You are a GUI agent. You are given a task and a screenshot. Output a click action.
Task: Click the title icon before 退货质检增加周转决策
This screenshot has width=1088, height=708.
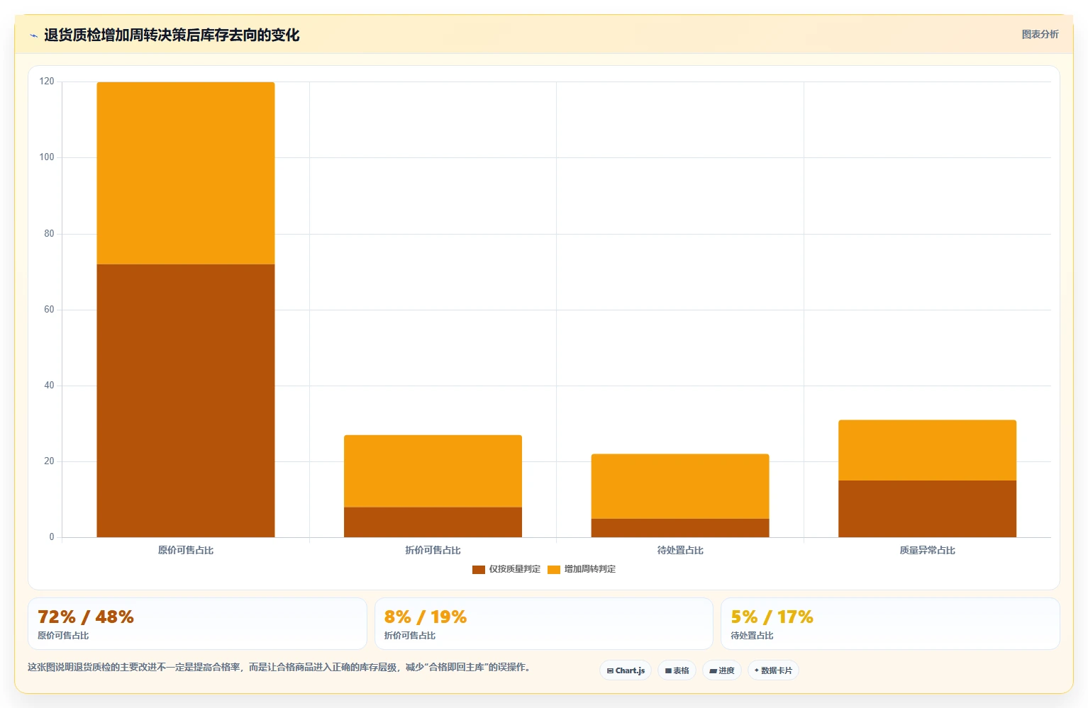[33, 35]
